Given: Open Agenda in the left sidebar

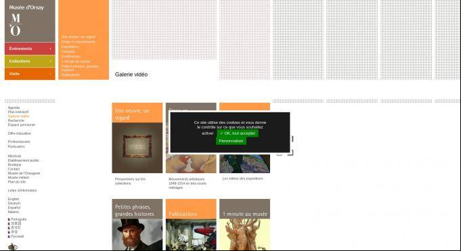Looking at the screenshot, I should (x=14, y=108).
